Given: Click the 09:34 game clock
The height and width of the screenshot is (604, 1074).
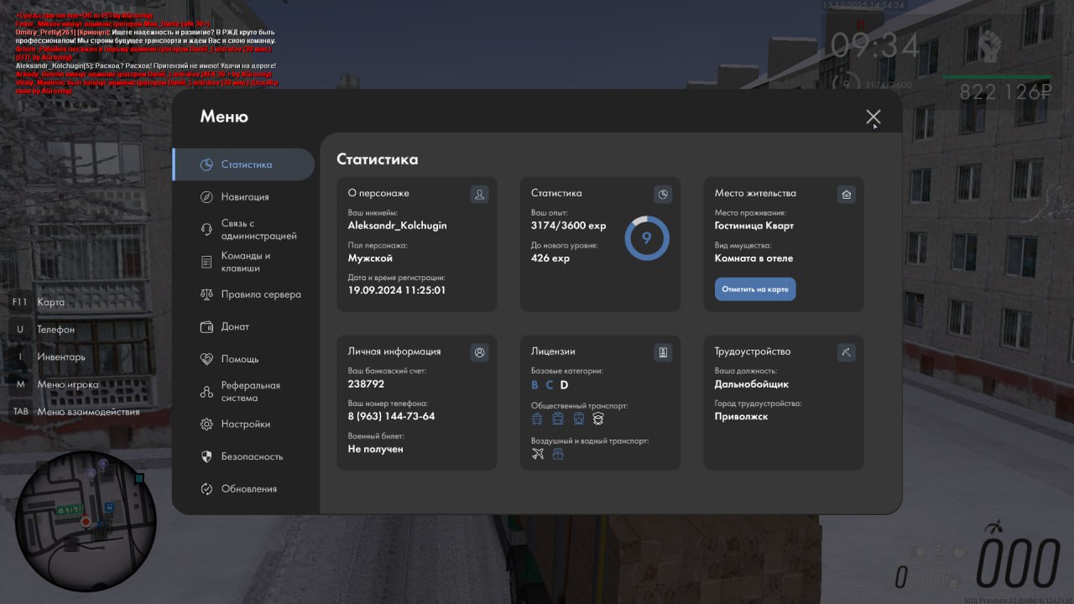Looking at the screenshot, I should click(875, 46).
